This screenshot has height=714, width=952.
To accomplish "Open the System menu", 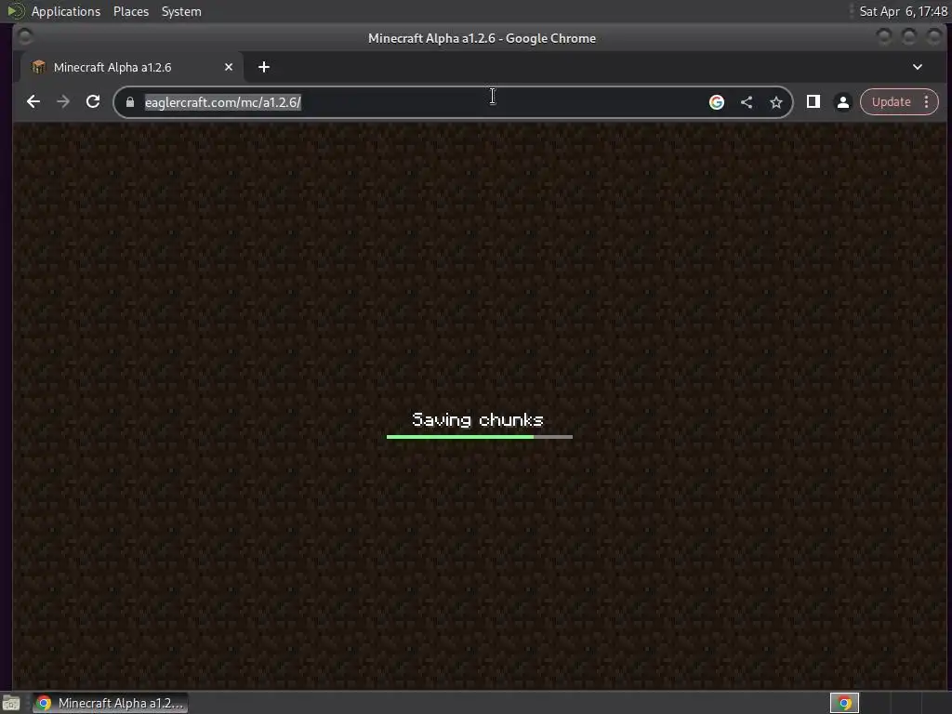I will (181, 11).
